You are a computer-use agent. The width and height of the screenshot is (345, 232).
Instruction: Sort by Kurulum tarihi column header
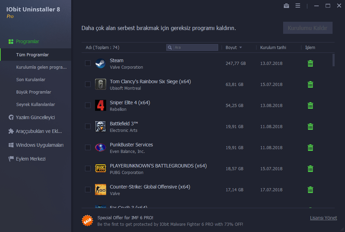pos(273,47)
